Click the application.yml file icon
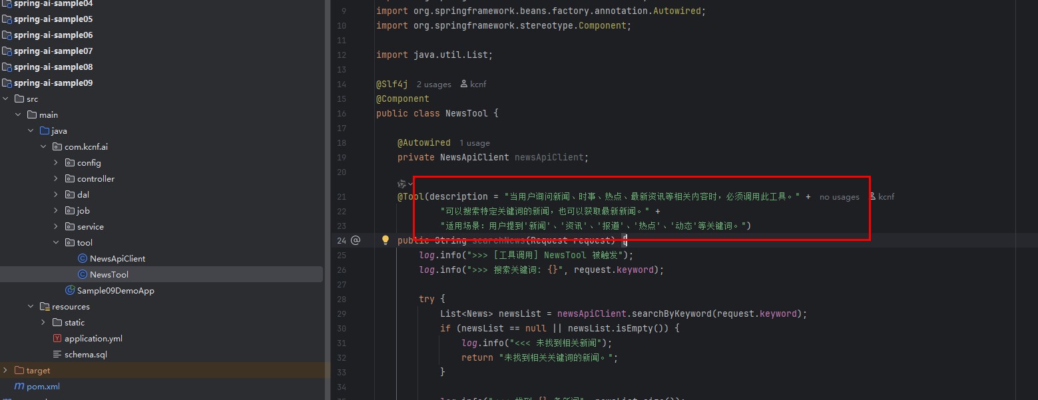This screenshot has width=1038, height=400. 57,338
